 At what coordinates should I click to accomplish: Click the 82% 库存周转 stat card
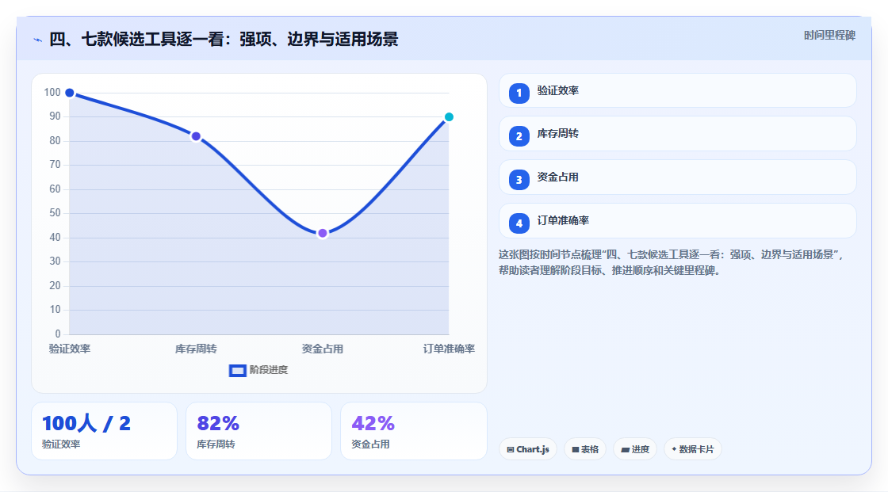258,432
